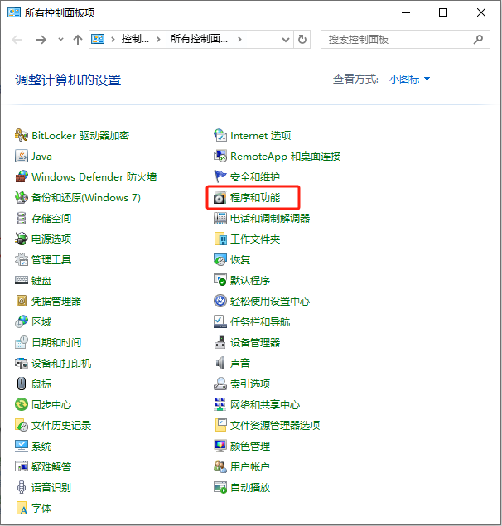Viewport: 502px width, 526px height.
Task: Open the 任务栏和导航 icon
Action: coord(220,321)
